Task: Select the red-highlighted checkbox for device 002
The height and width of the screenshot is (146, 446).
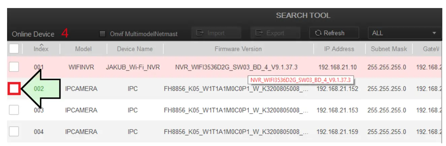Action: [14, 89]
